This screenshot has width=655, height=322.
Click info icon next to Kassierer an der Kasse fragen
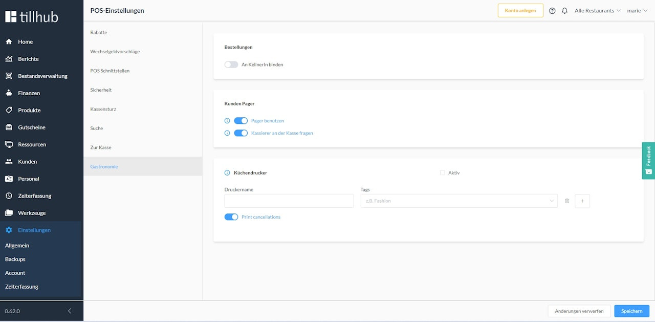coord(227,133)
